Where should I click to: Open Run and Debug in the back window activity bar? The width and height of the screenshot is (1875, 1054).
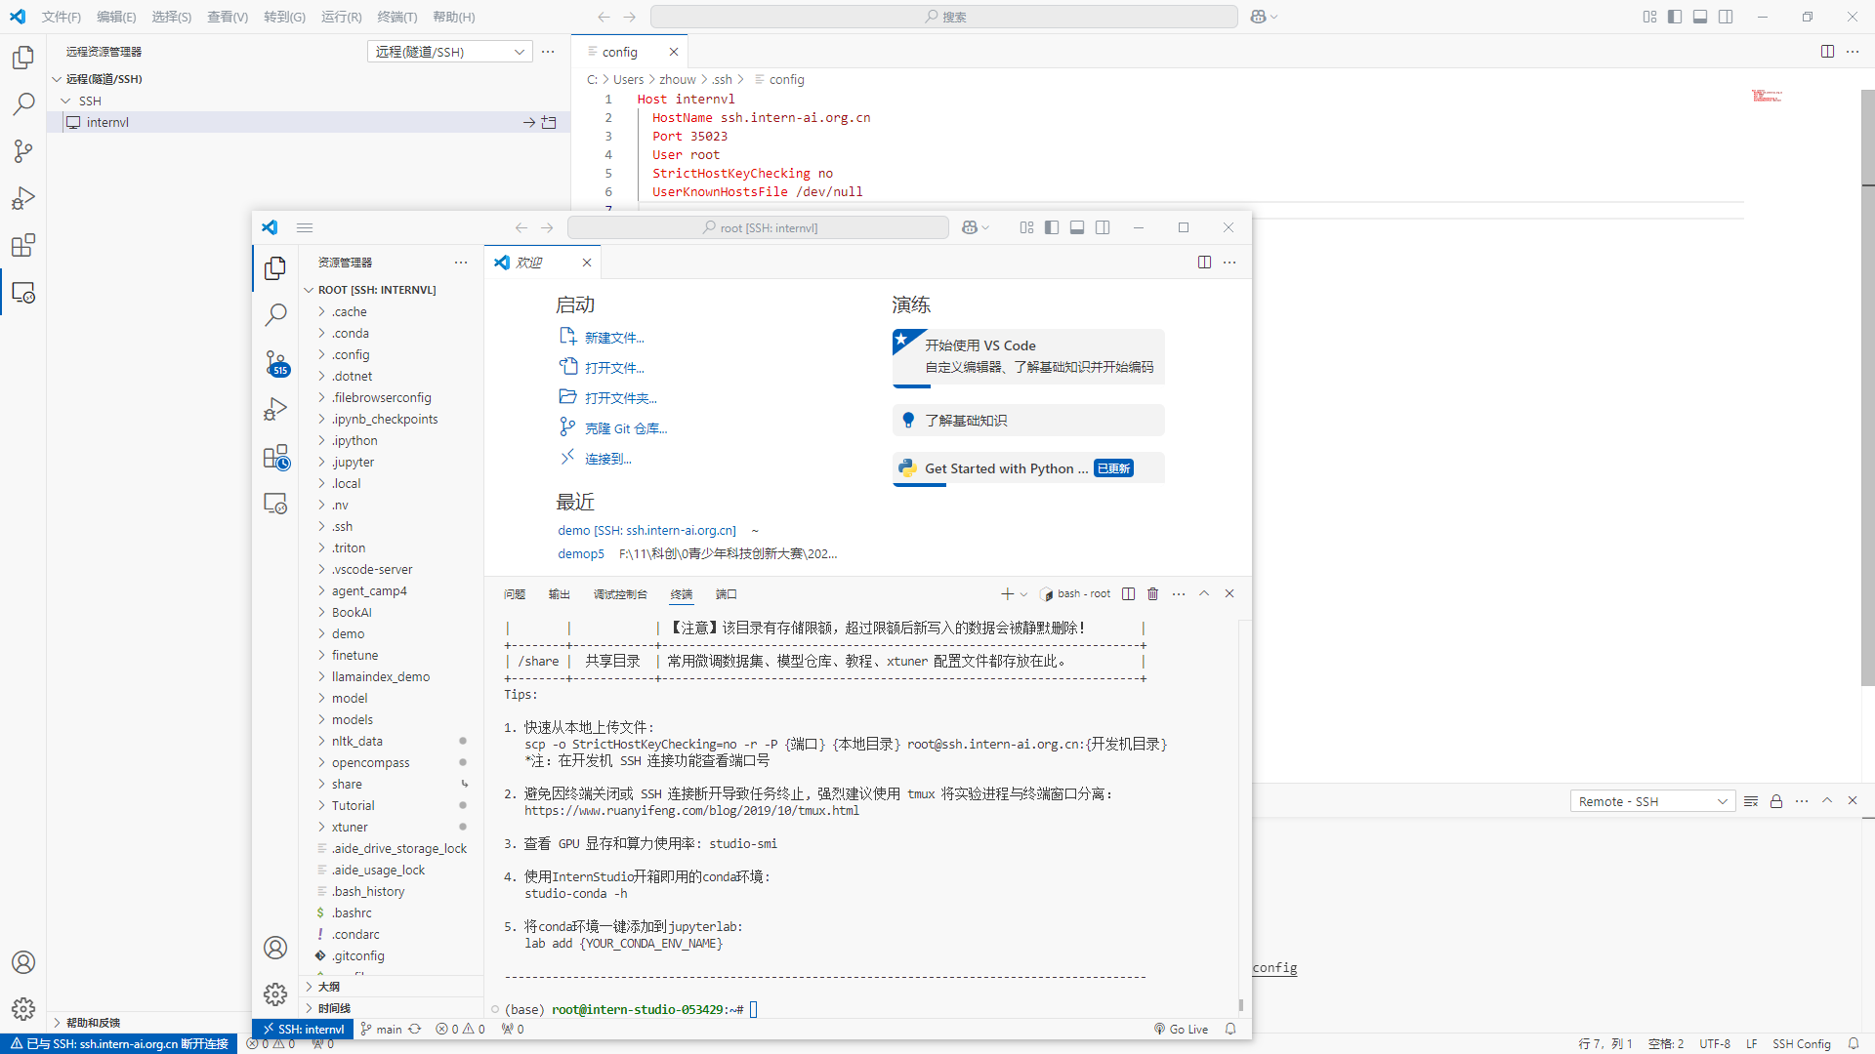(23, 198)
